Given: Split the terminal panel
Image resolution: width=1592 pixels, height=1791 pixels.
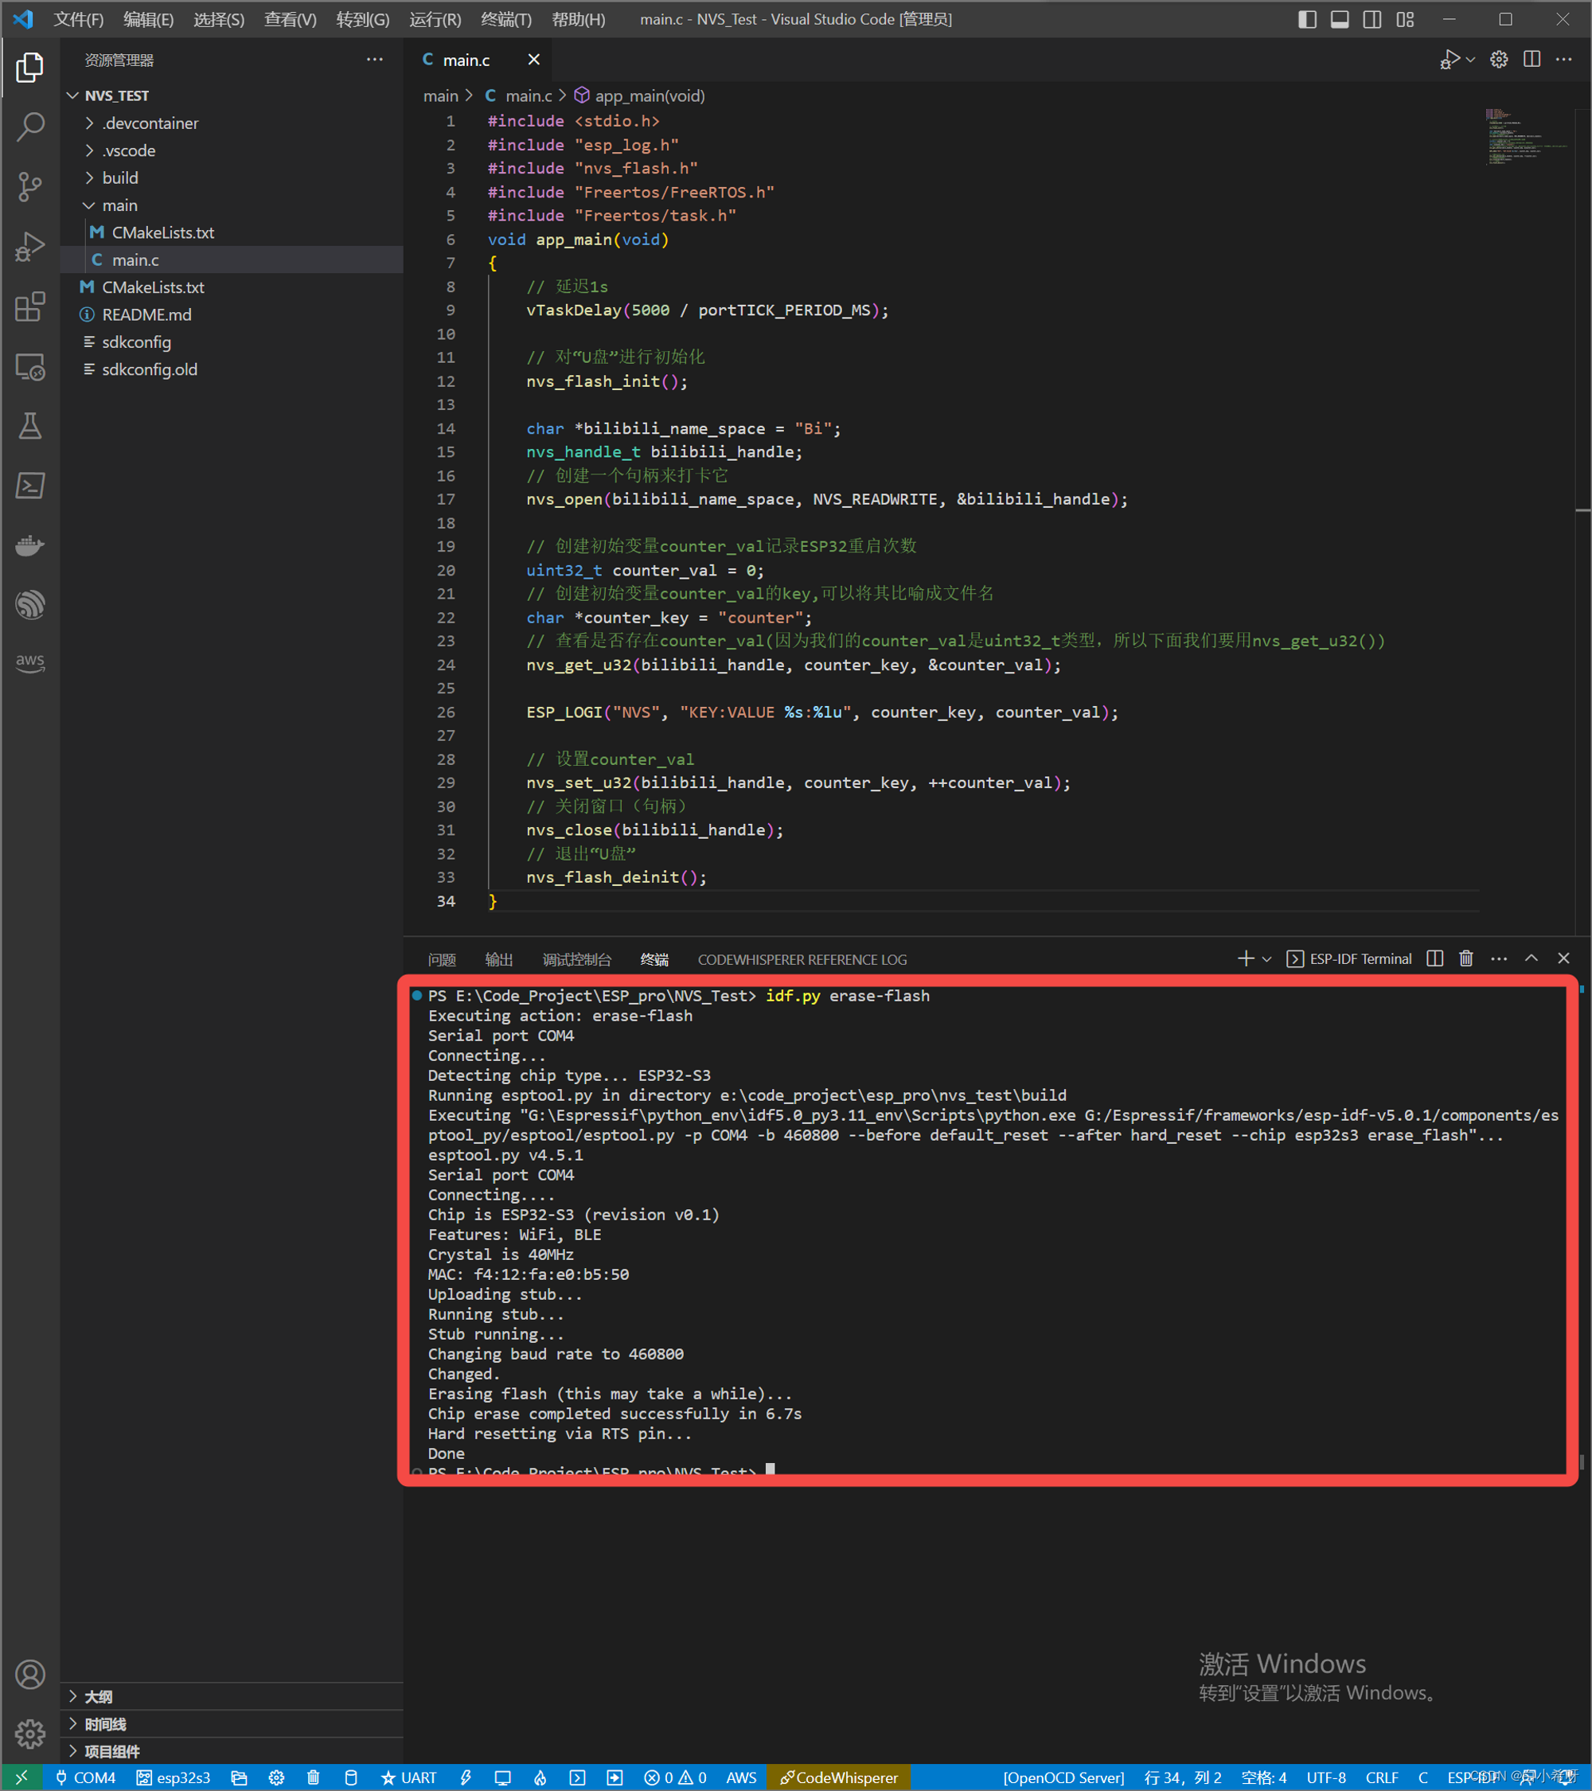Looking at the screenshot, I should click(1434, 958).
